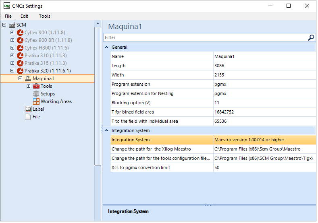The image size is (318, 223).
Task: Expand the Pratika 315 (1.11.3) node
Action: [x=12, y=63]
